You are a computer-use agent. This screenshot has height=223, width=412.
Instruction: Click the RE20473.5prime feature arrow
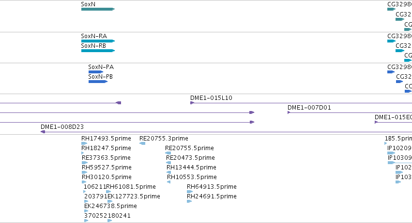[x=168, y=163]
